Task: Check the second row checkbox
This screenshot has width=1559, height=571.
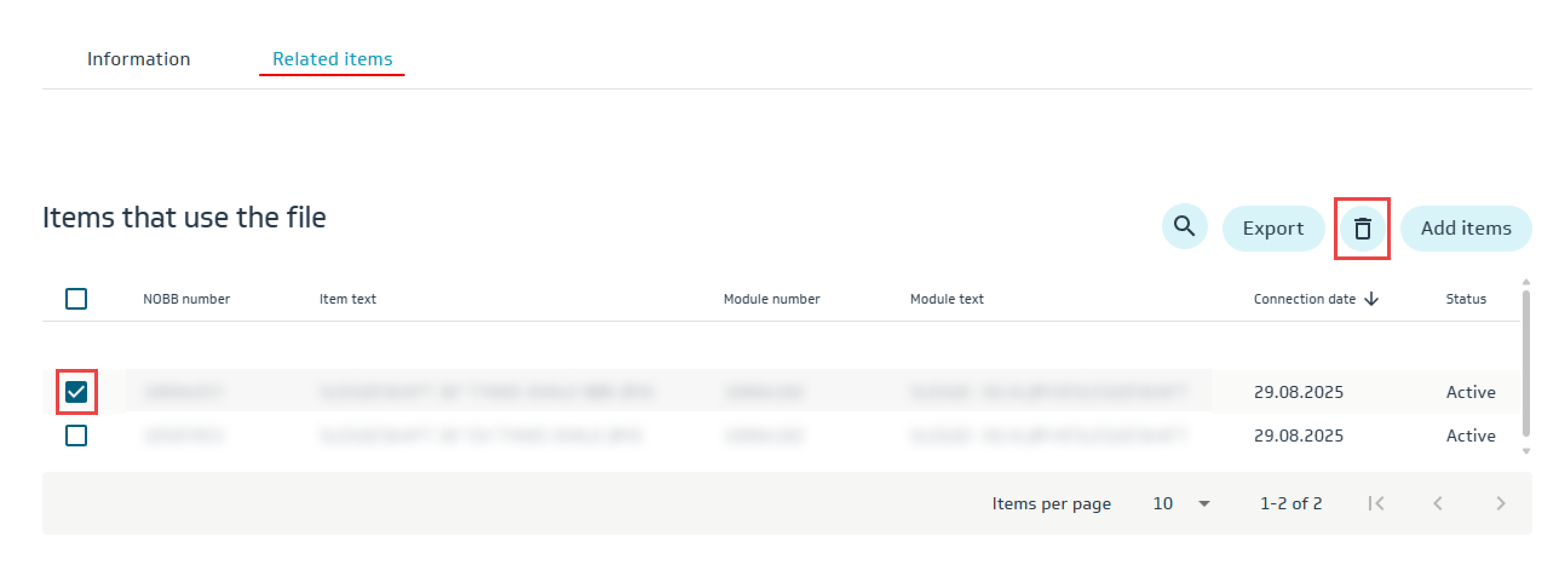Action: pos(76,436)
